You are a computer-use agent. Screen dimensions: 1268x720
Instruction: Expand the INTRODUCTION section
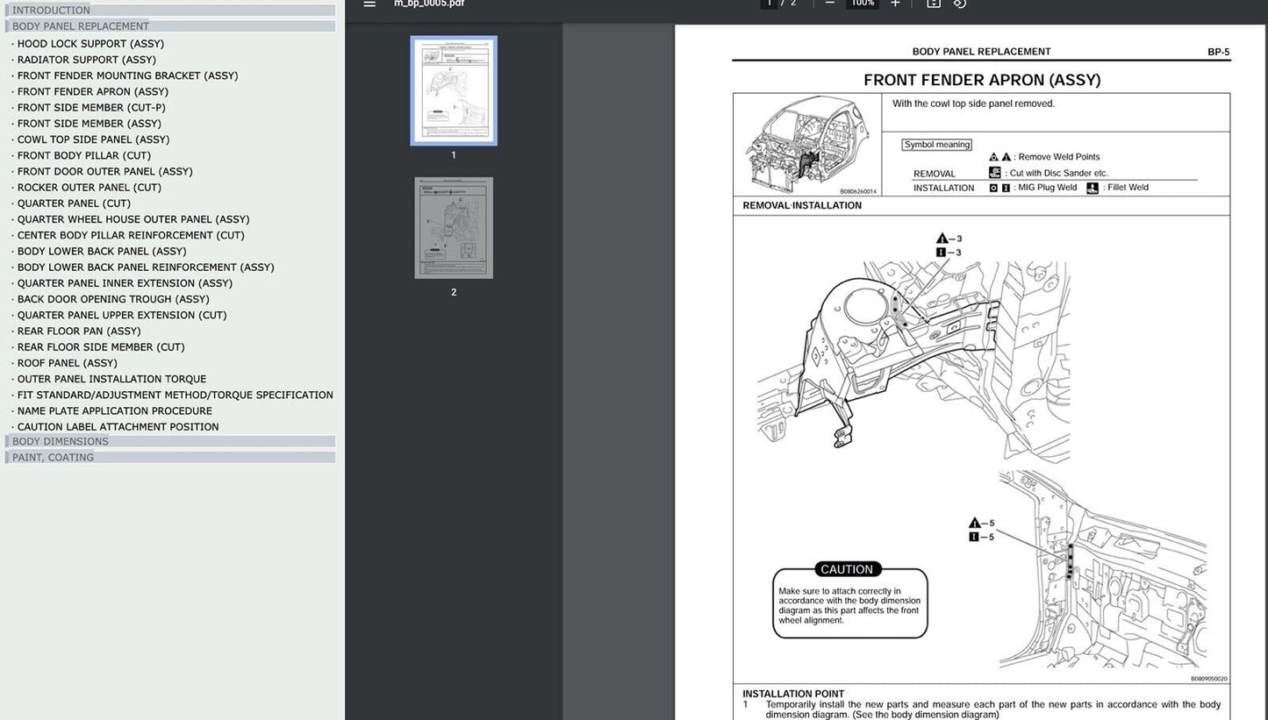click(51, 11)
